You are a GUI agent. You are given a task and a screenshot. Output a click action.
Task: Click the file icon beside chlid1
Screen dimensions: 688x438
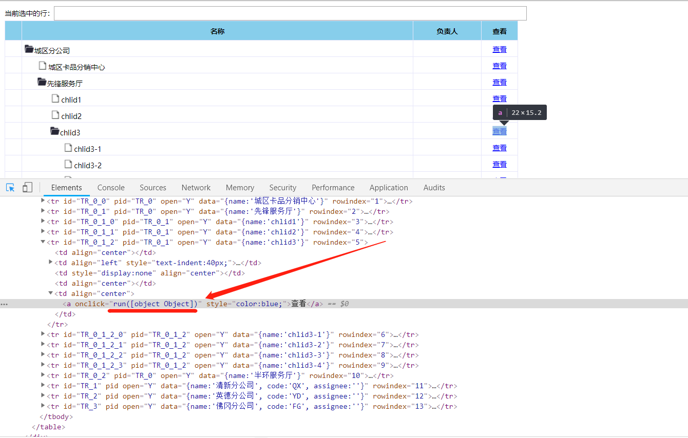(x=55, y=98)
